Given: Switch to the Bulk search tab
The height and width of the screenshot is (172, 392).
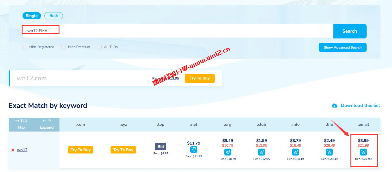Looking at the screenshot, I should 53,16.
